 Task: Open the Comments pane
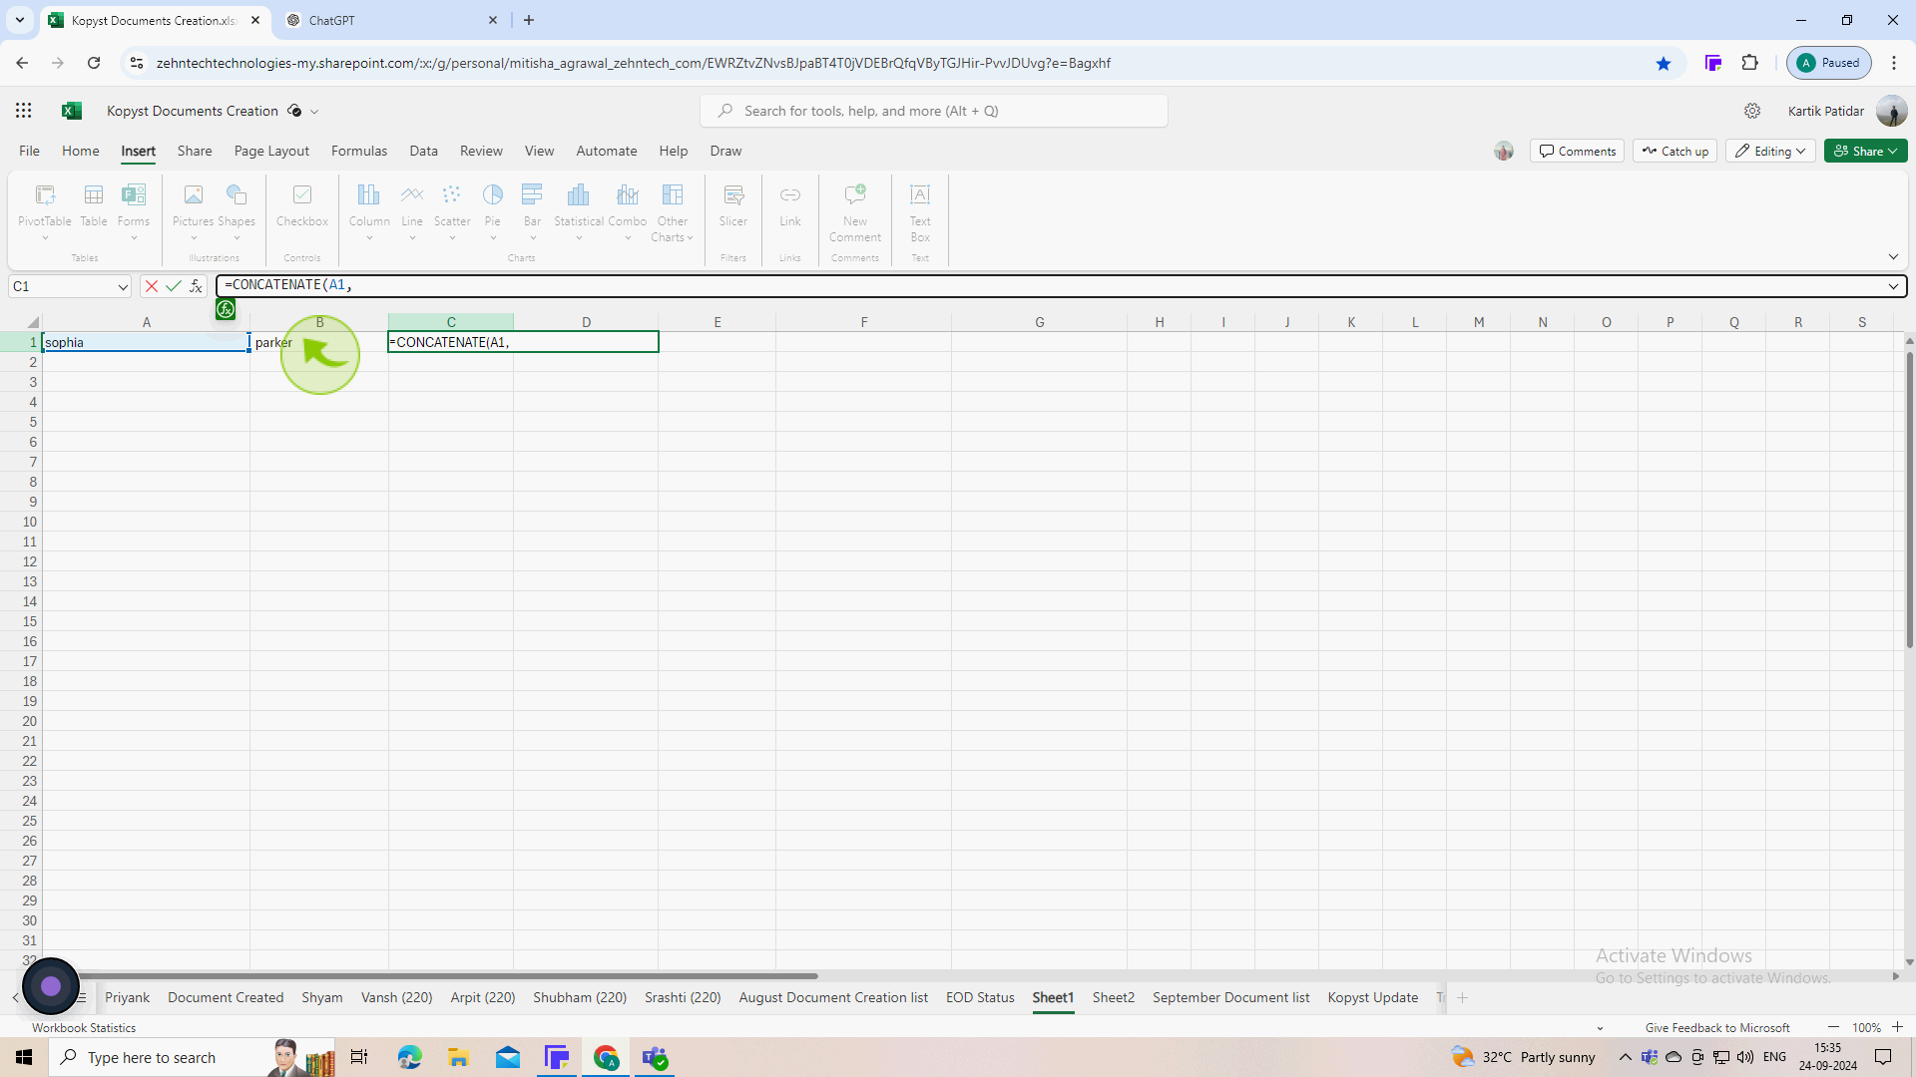coord(1577,151)
